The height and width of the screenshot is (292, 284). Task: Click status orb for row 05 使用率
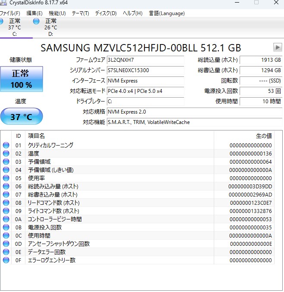6,178
